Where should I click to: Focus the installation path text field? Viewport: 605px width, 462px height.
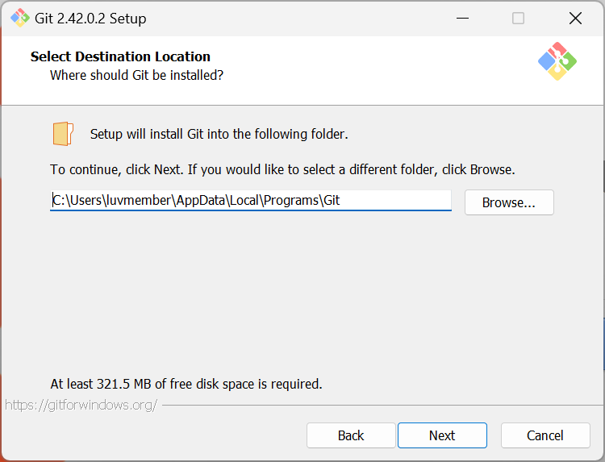(x=250, y=200)
